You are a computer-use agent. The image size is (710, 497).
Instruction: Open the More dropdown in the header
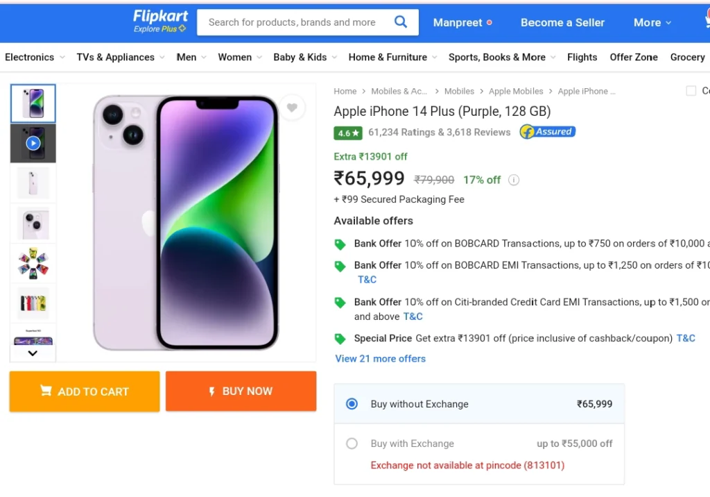coord(652,22)
